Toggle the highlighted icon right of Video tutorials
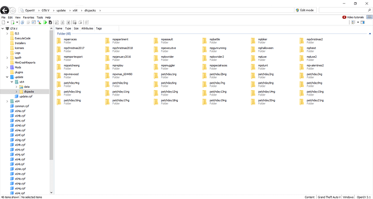 pos(369,17)
